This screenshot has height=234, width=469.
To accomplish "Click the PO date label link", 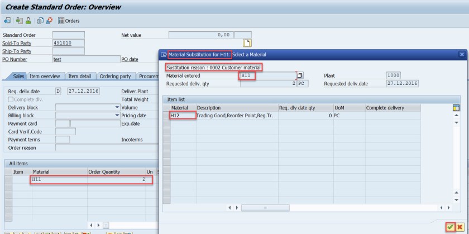I will [x=130, y=60].
